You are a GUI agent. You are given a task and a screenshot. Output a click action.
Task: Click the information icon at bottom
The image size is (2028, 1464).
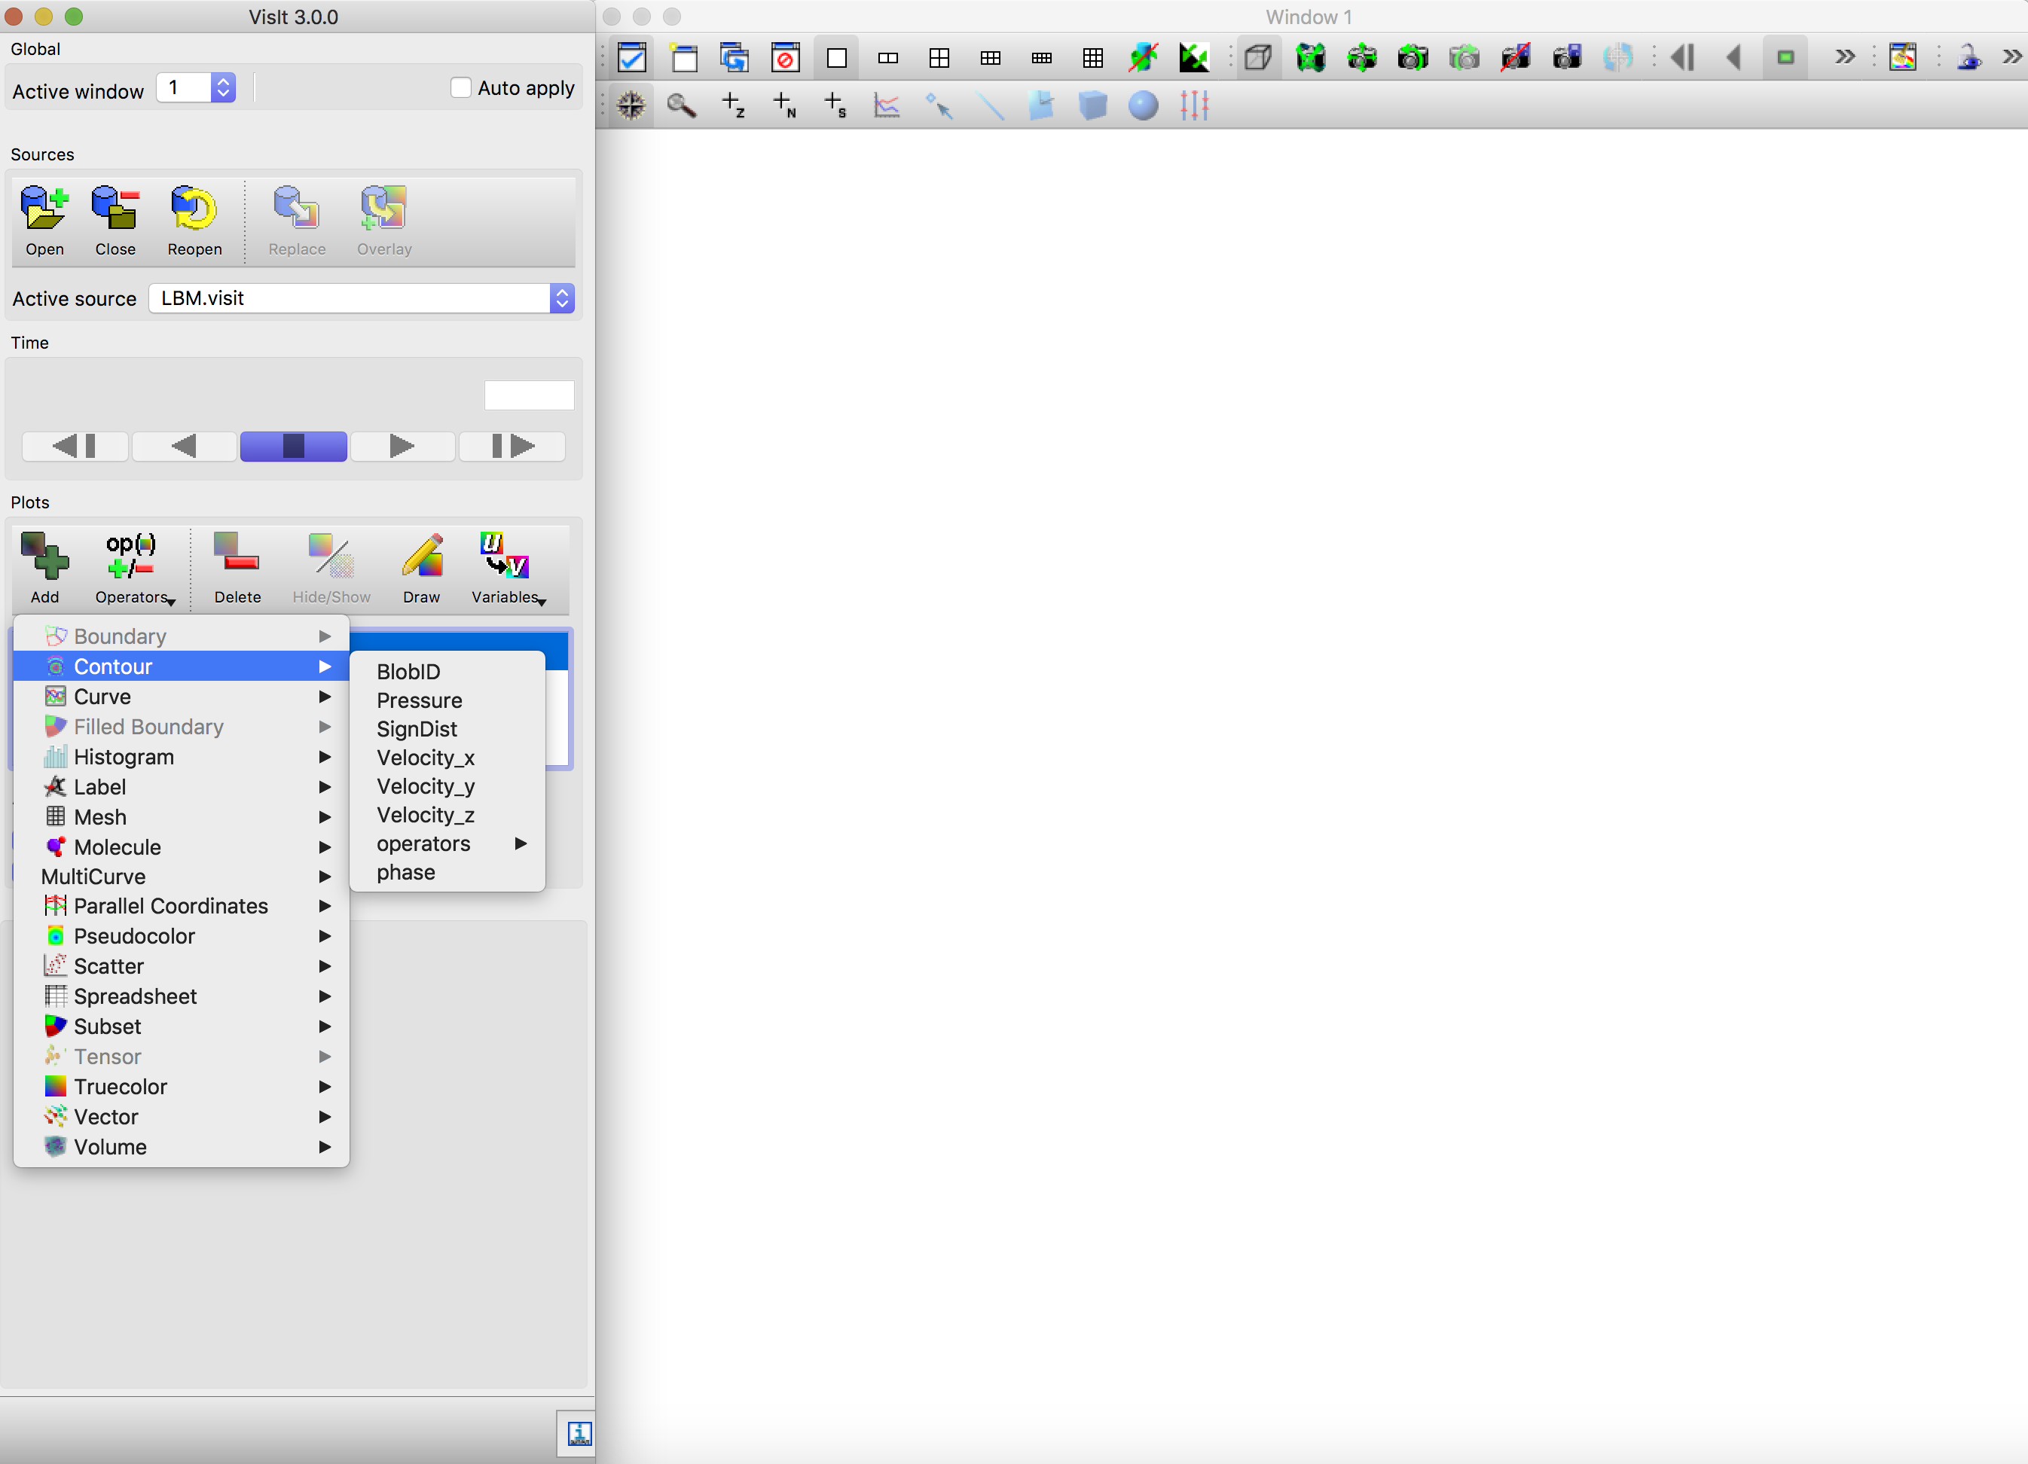point(579,1434)
